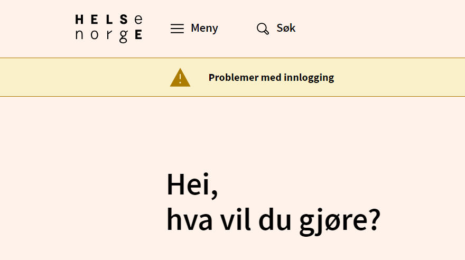The height and width of the screenshot is (260, 465).
Task: Click the magnifying glass search icon
Action: 263,29
